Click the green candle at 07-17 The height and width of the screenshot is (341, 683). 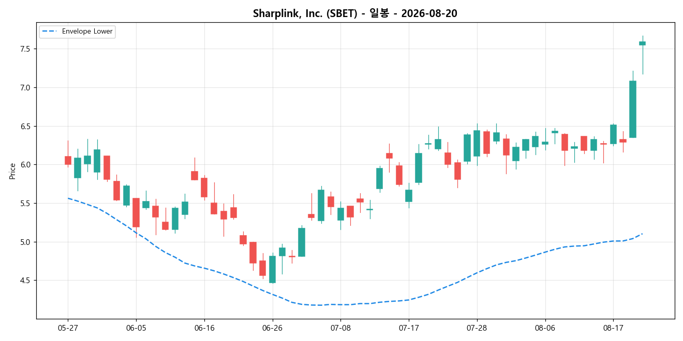[x=409, y=196]
